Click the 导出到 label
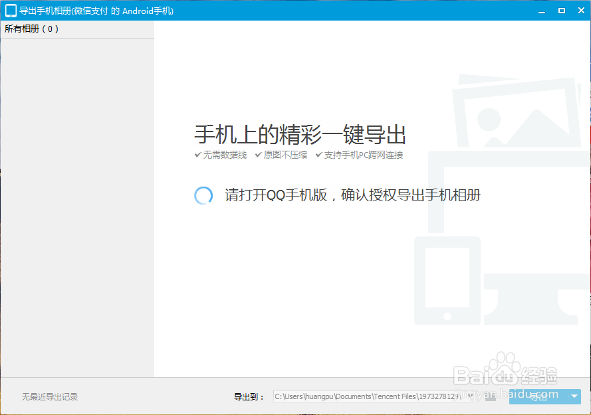The width and height of the screenshot is (591, 415). click(249, 396)
